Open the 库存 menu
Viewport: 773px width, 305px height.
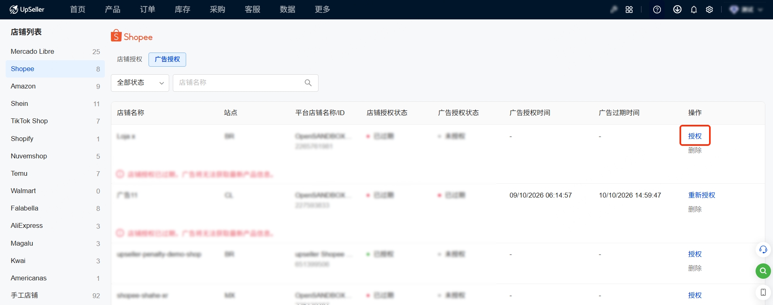coord(183,9)
